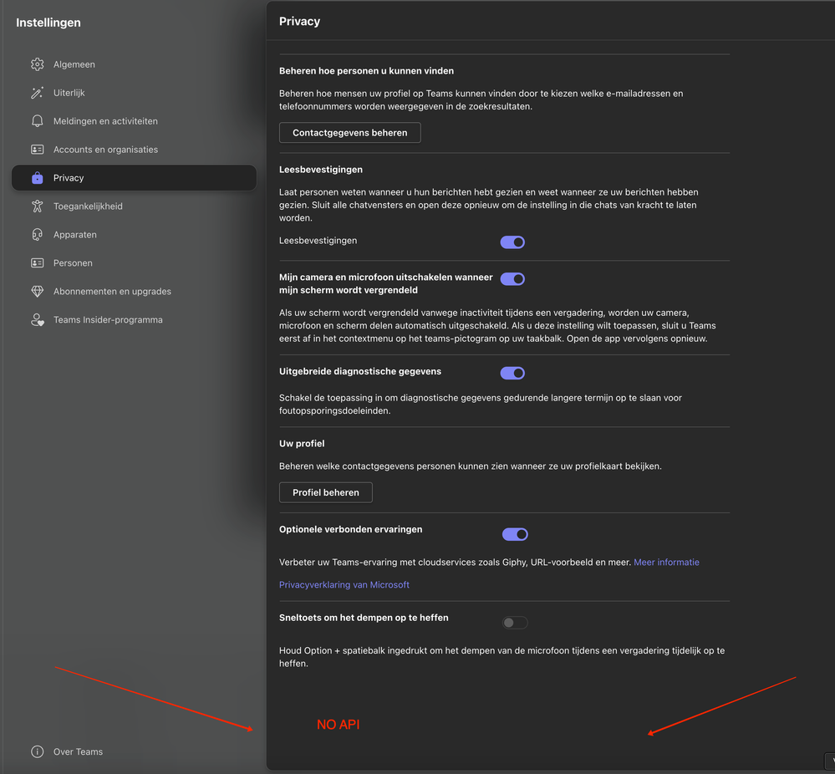Image resolution: width=835 pixels, height=774 pixels.
Task: Open the Uiterlijk settings section
Action: [x=134, y=93]
